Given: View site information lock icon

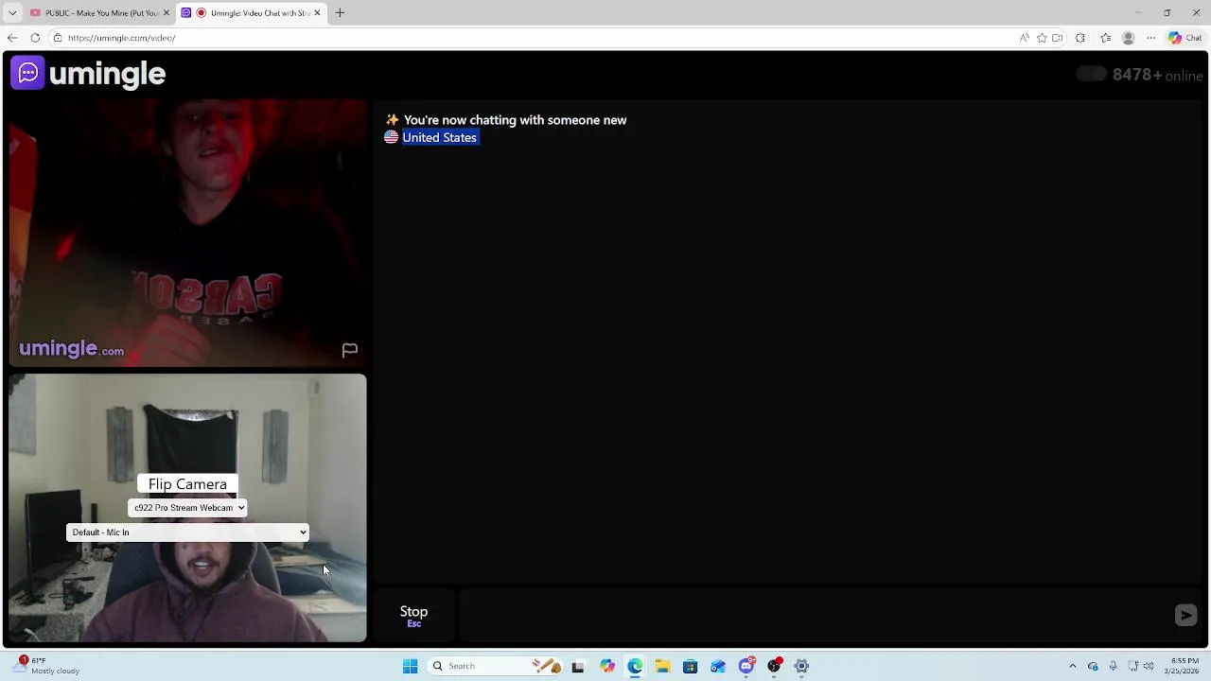Looking at the screenshot, I should (x=58, y=38).
